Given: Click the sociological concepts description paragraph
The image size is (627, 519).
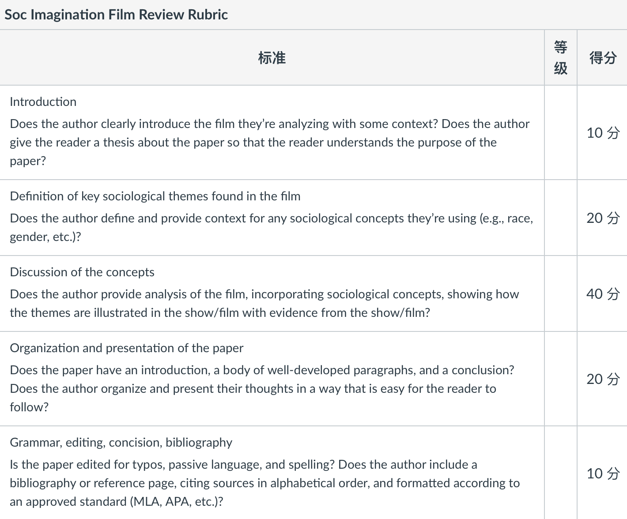Looking at the screenshot, I should tap(272, 227).
